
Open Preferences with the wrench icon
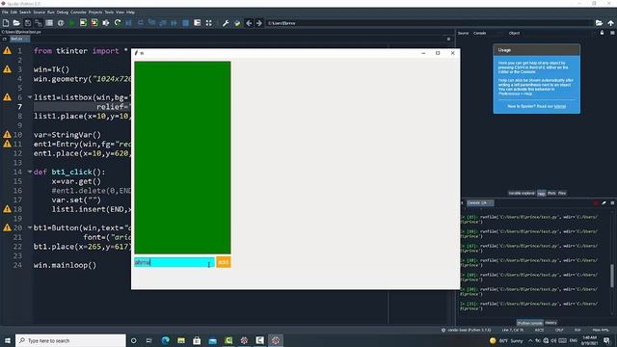tap(226, 23)
